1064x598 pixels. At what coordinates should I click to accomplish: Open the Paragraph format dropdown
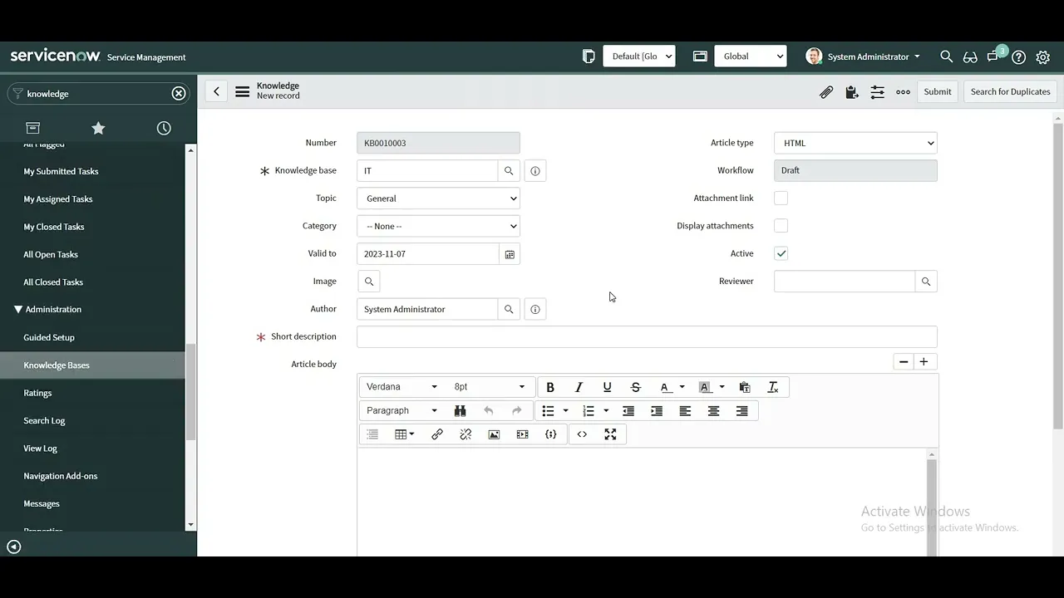tap(402, 411)
